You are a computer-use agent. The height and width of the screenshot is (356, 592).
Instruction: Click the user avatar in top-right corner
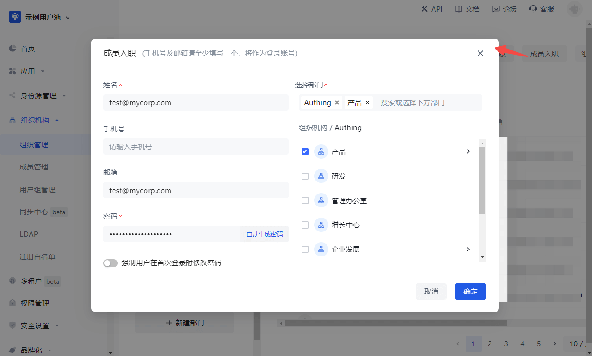(575, 9)
